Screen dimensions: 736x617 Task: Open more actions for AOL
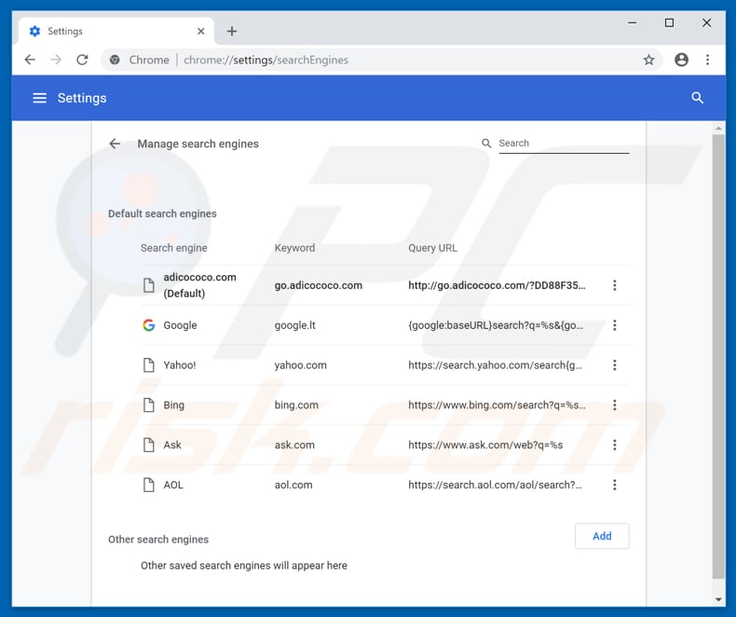point(615,485)
